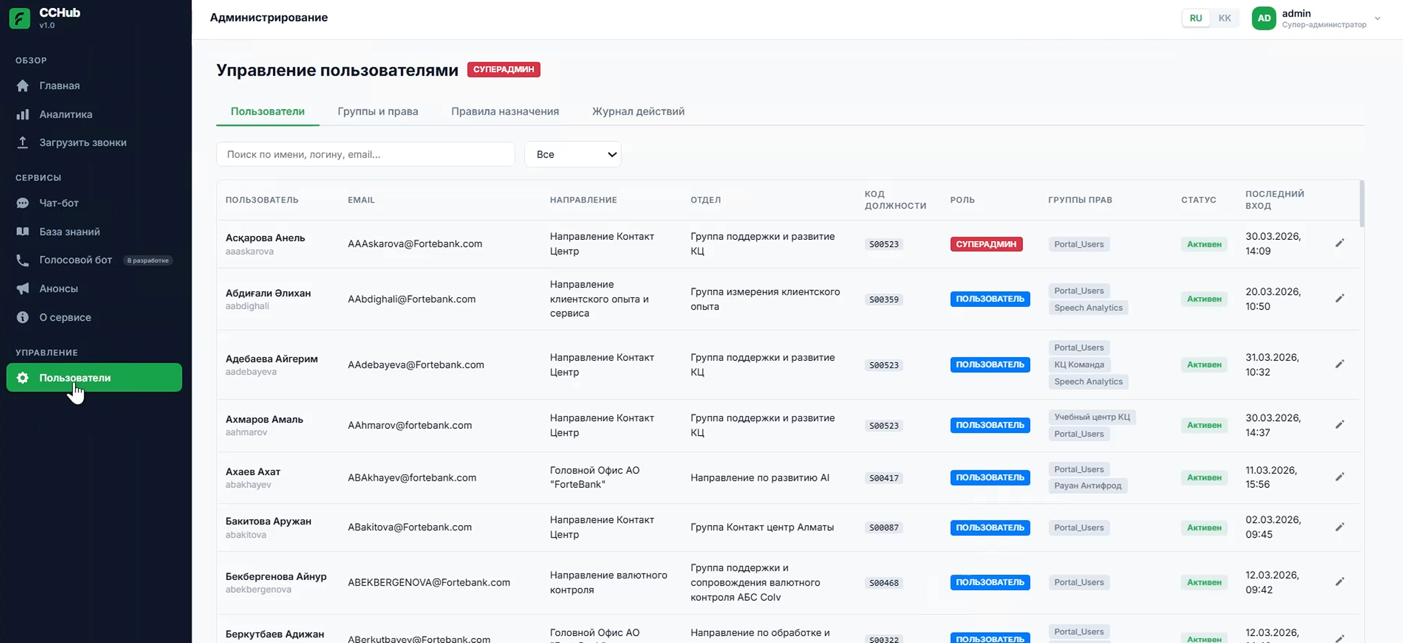
Task: Switch to Журнал действий tab
Action: pos(638,111)
